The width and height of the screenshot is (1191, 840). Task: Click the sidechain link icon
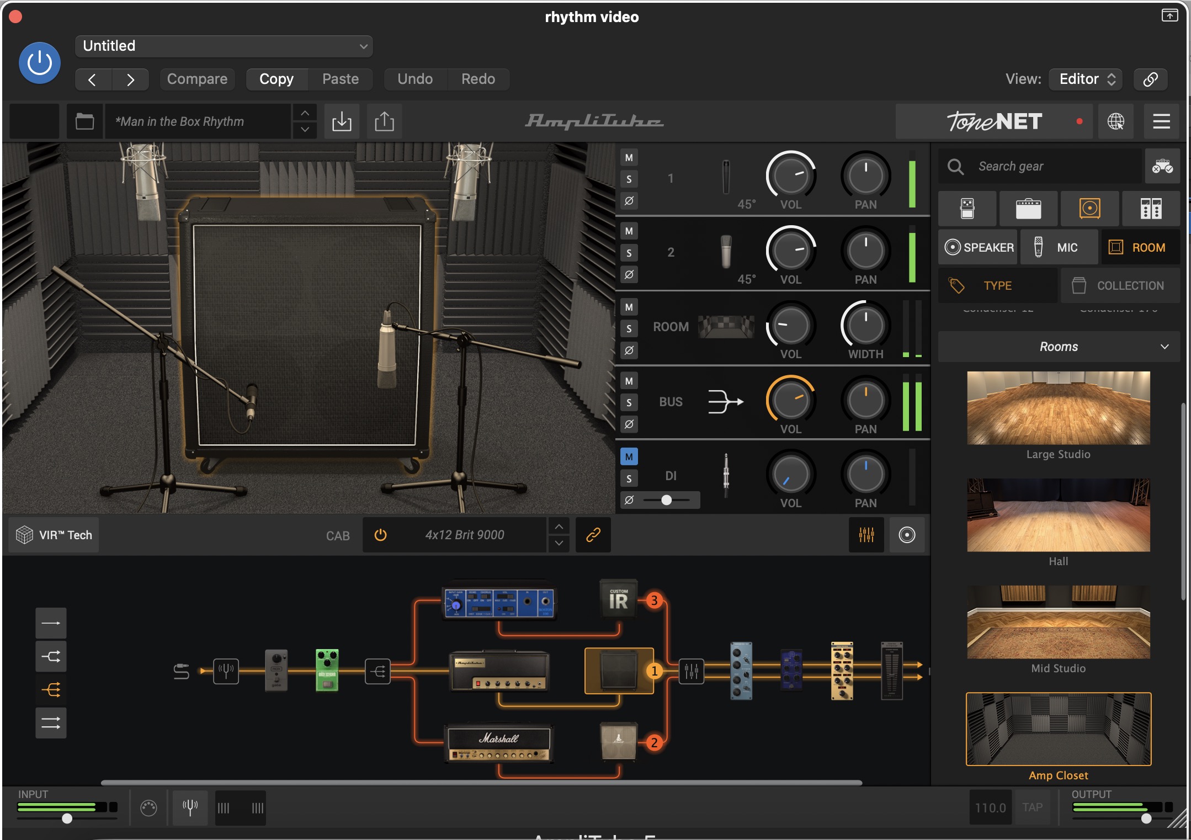point(1150,79)
